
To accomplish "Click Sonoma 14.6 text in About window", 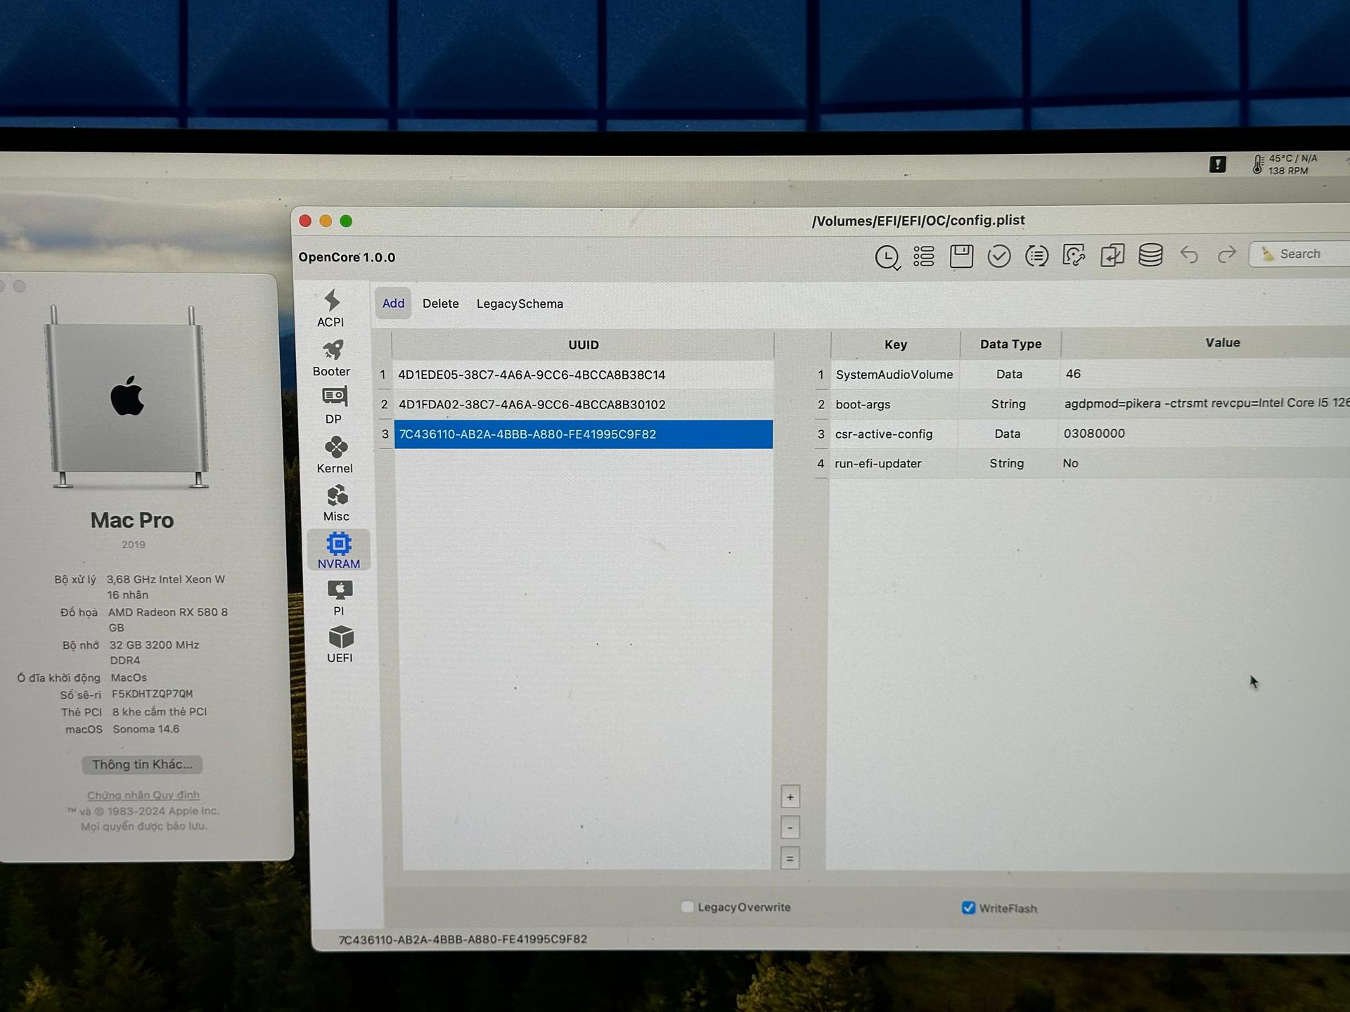I will pos(146,729).
